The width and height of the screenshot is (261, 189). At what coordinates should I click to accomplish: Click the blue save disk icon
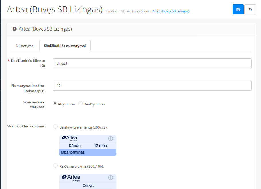pyautogui.click(x=238, y=9)
